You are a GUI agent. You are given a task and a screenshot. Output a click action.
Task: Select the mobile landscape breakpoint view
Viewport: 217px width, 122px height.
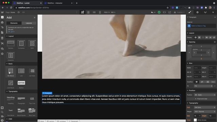pyautogui.click(x=94, y=12)
